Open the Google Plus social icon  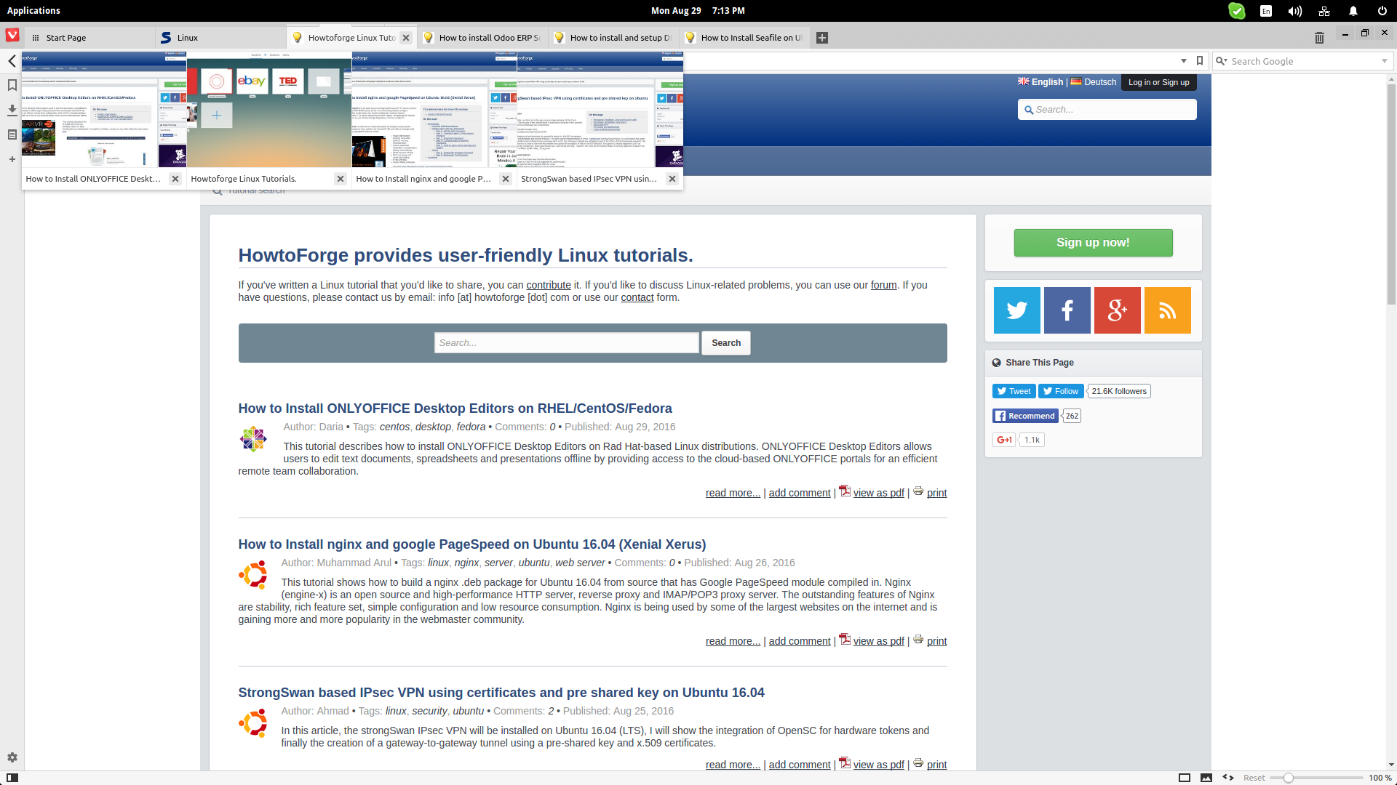tap(1118, 310)
